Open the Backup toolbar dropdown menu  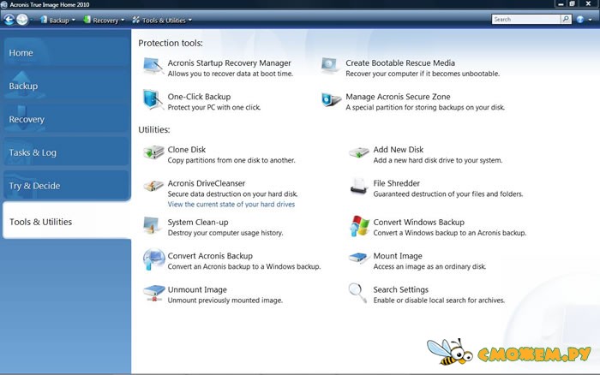(x=57, y=20)
